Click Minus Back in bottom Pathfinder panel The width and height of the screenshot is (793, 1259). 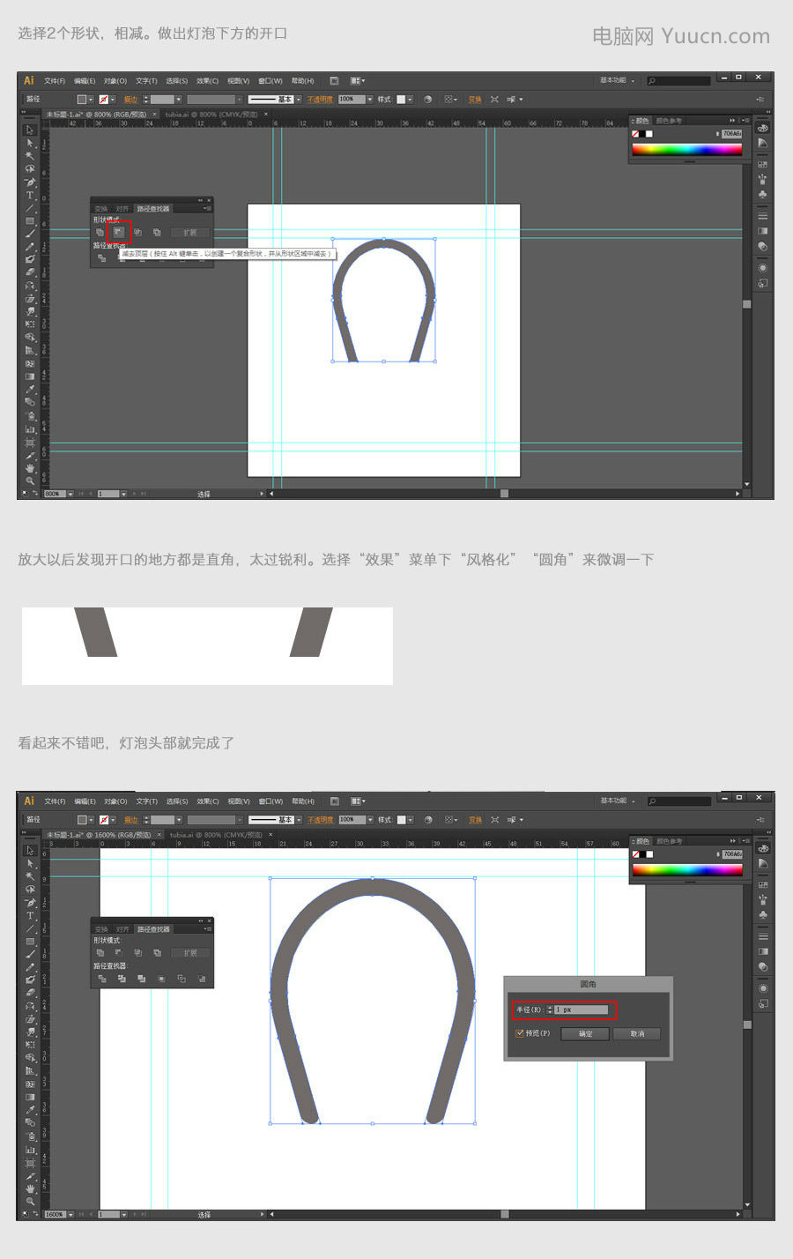pos(202,979)
